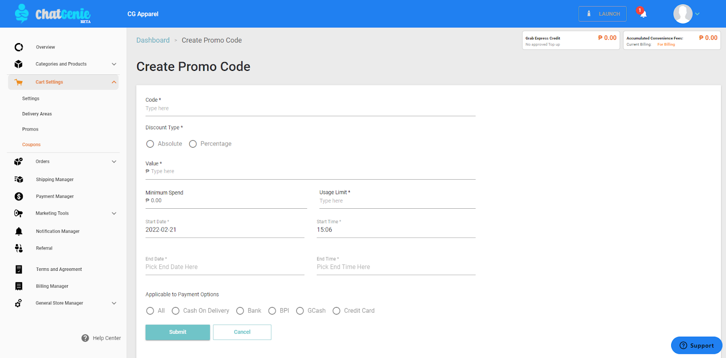726x358 pixels.
Task: Click the Support question mark icon
Action: pos(683,346)
